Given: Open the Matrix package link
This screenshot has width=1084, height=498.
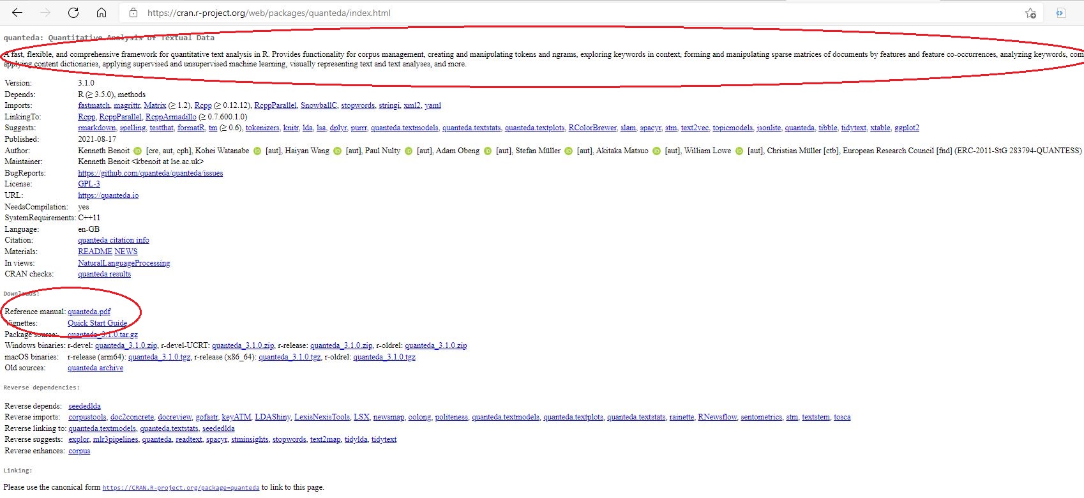Looking at the screenshot, I should coord(155,105).
